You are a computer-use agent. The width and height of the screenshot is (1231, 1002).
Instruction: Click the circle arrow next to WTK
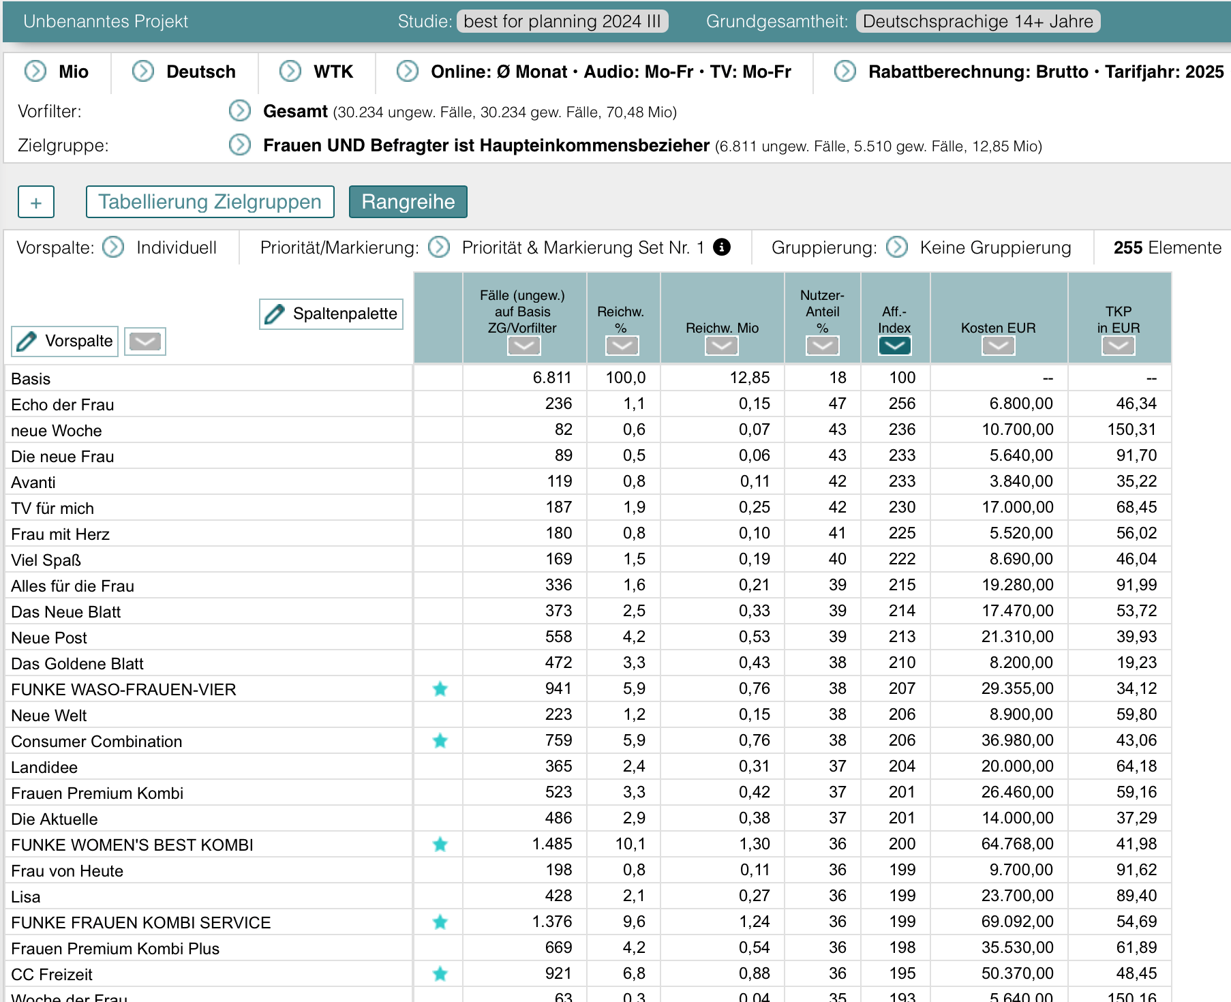click(x=290, y=72)
